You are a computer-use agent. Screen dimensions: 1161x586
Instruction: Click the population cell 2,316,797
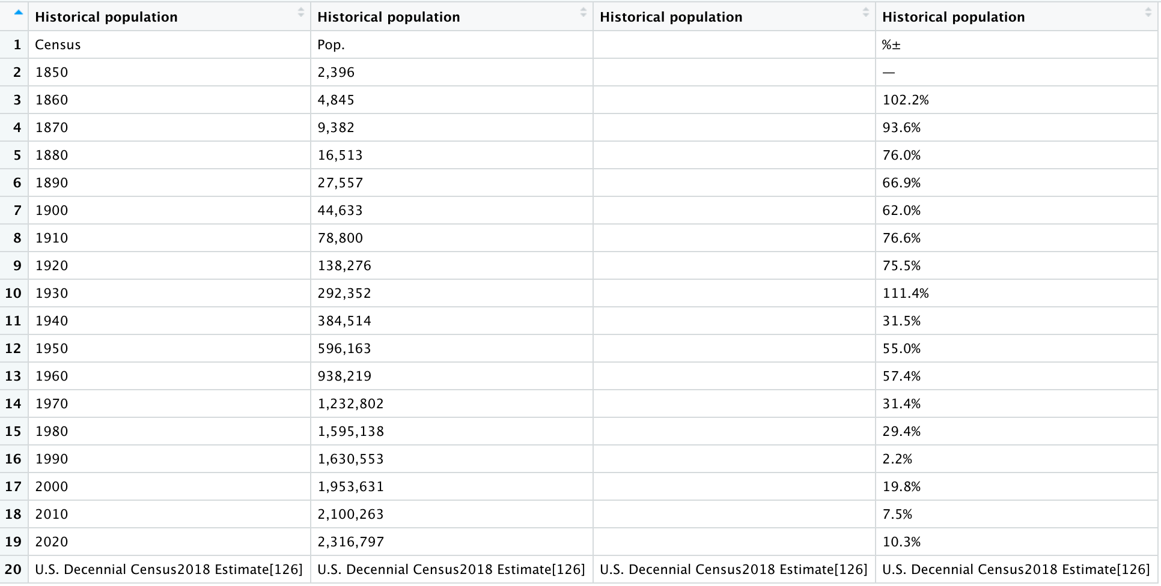click(351, 542)
